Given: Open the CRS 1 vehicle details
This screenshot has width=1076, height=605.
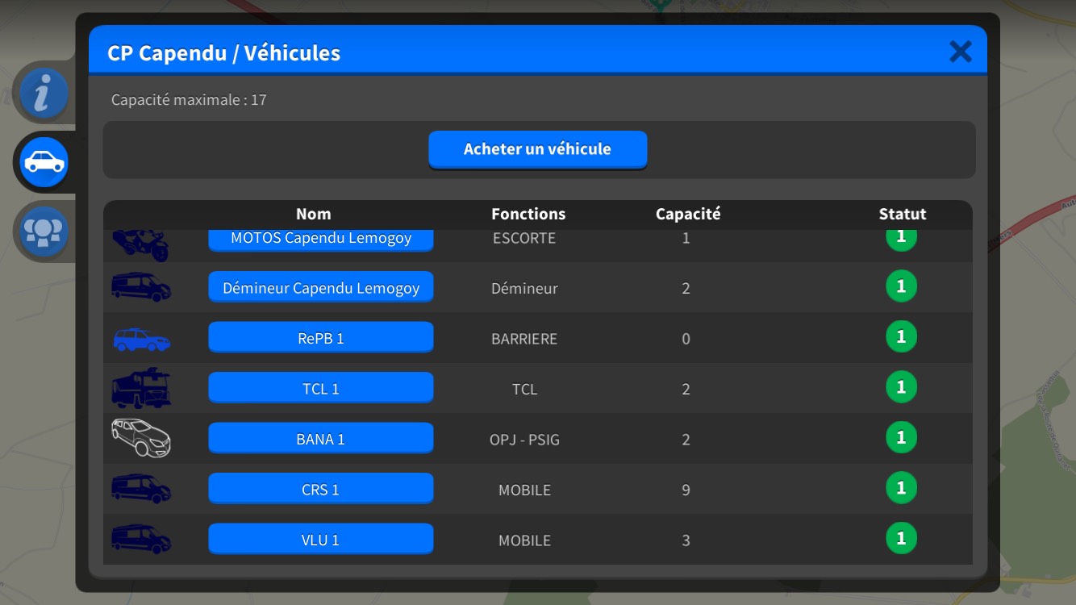Looking at the screenshot, I should (321, 490).
